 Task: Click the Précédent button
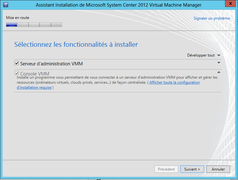(x=166, y=169)
